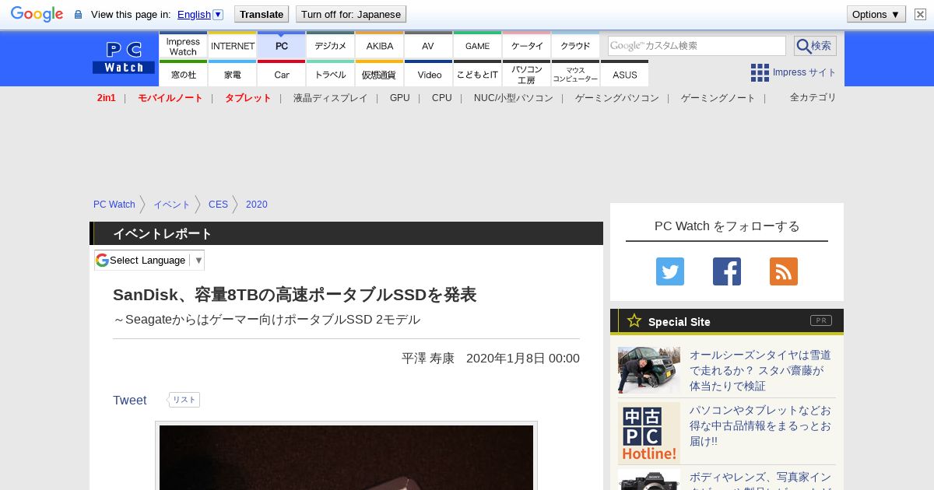934x490 pixels.
Task: Open the AV tab
Action: [428, 45]
